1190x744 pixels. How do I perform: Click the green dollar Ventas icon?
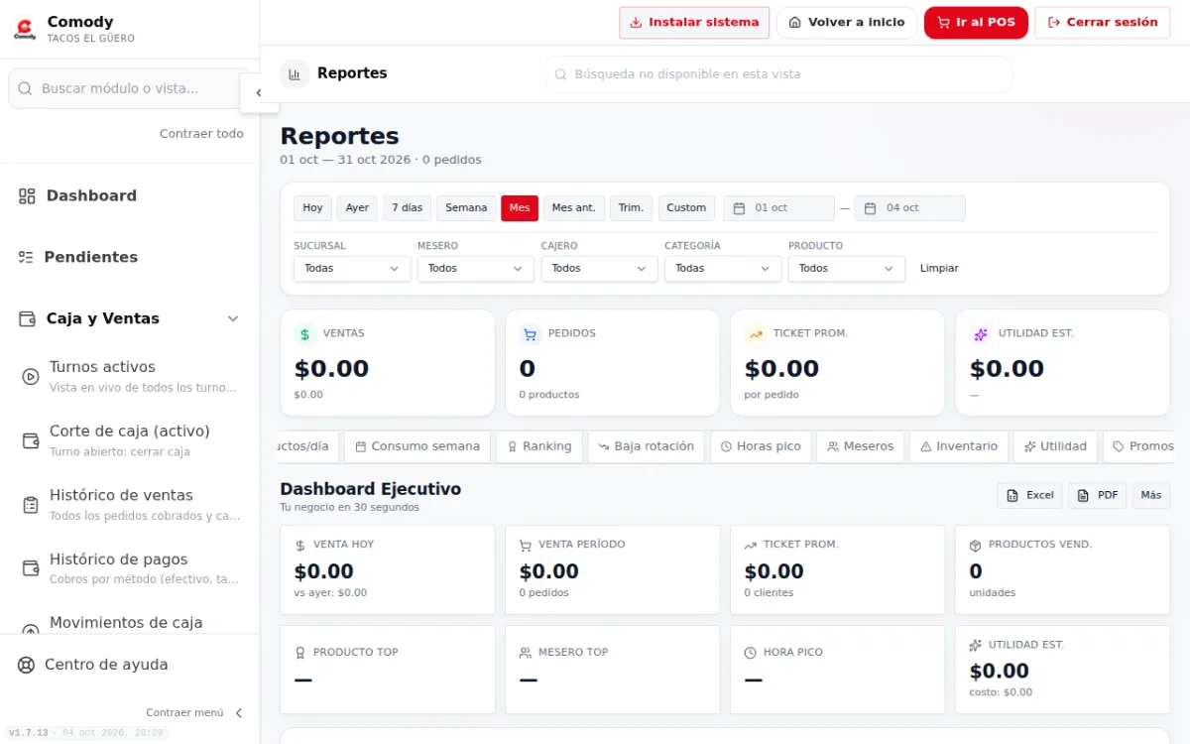304,334
